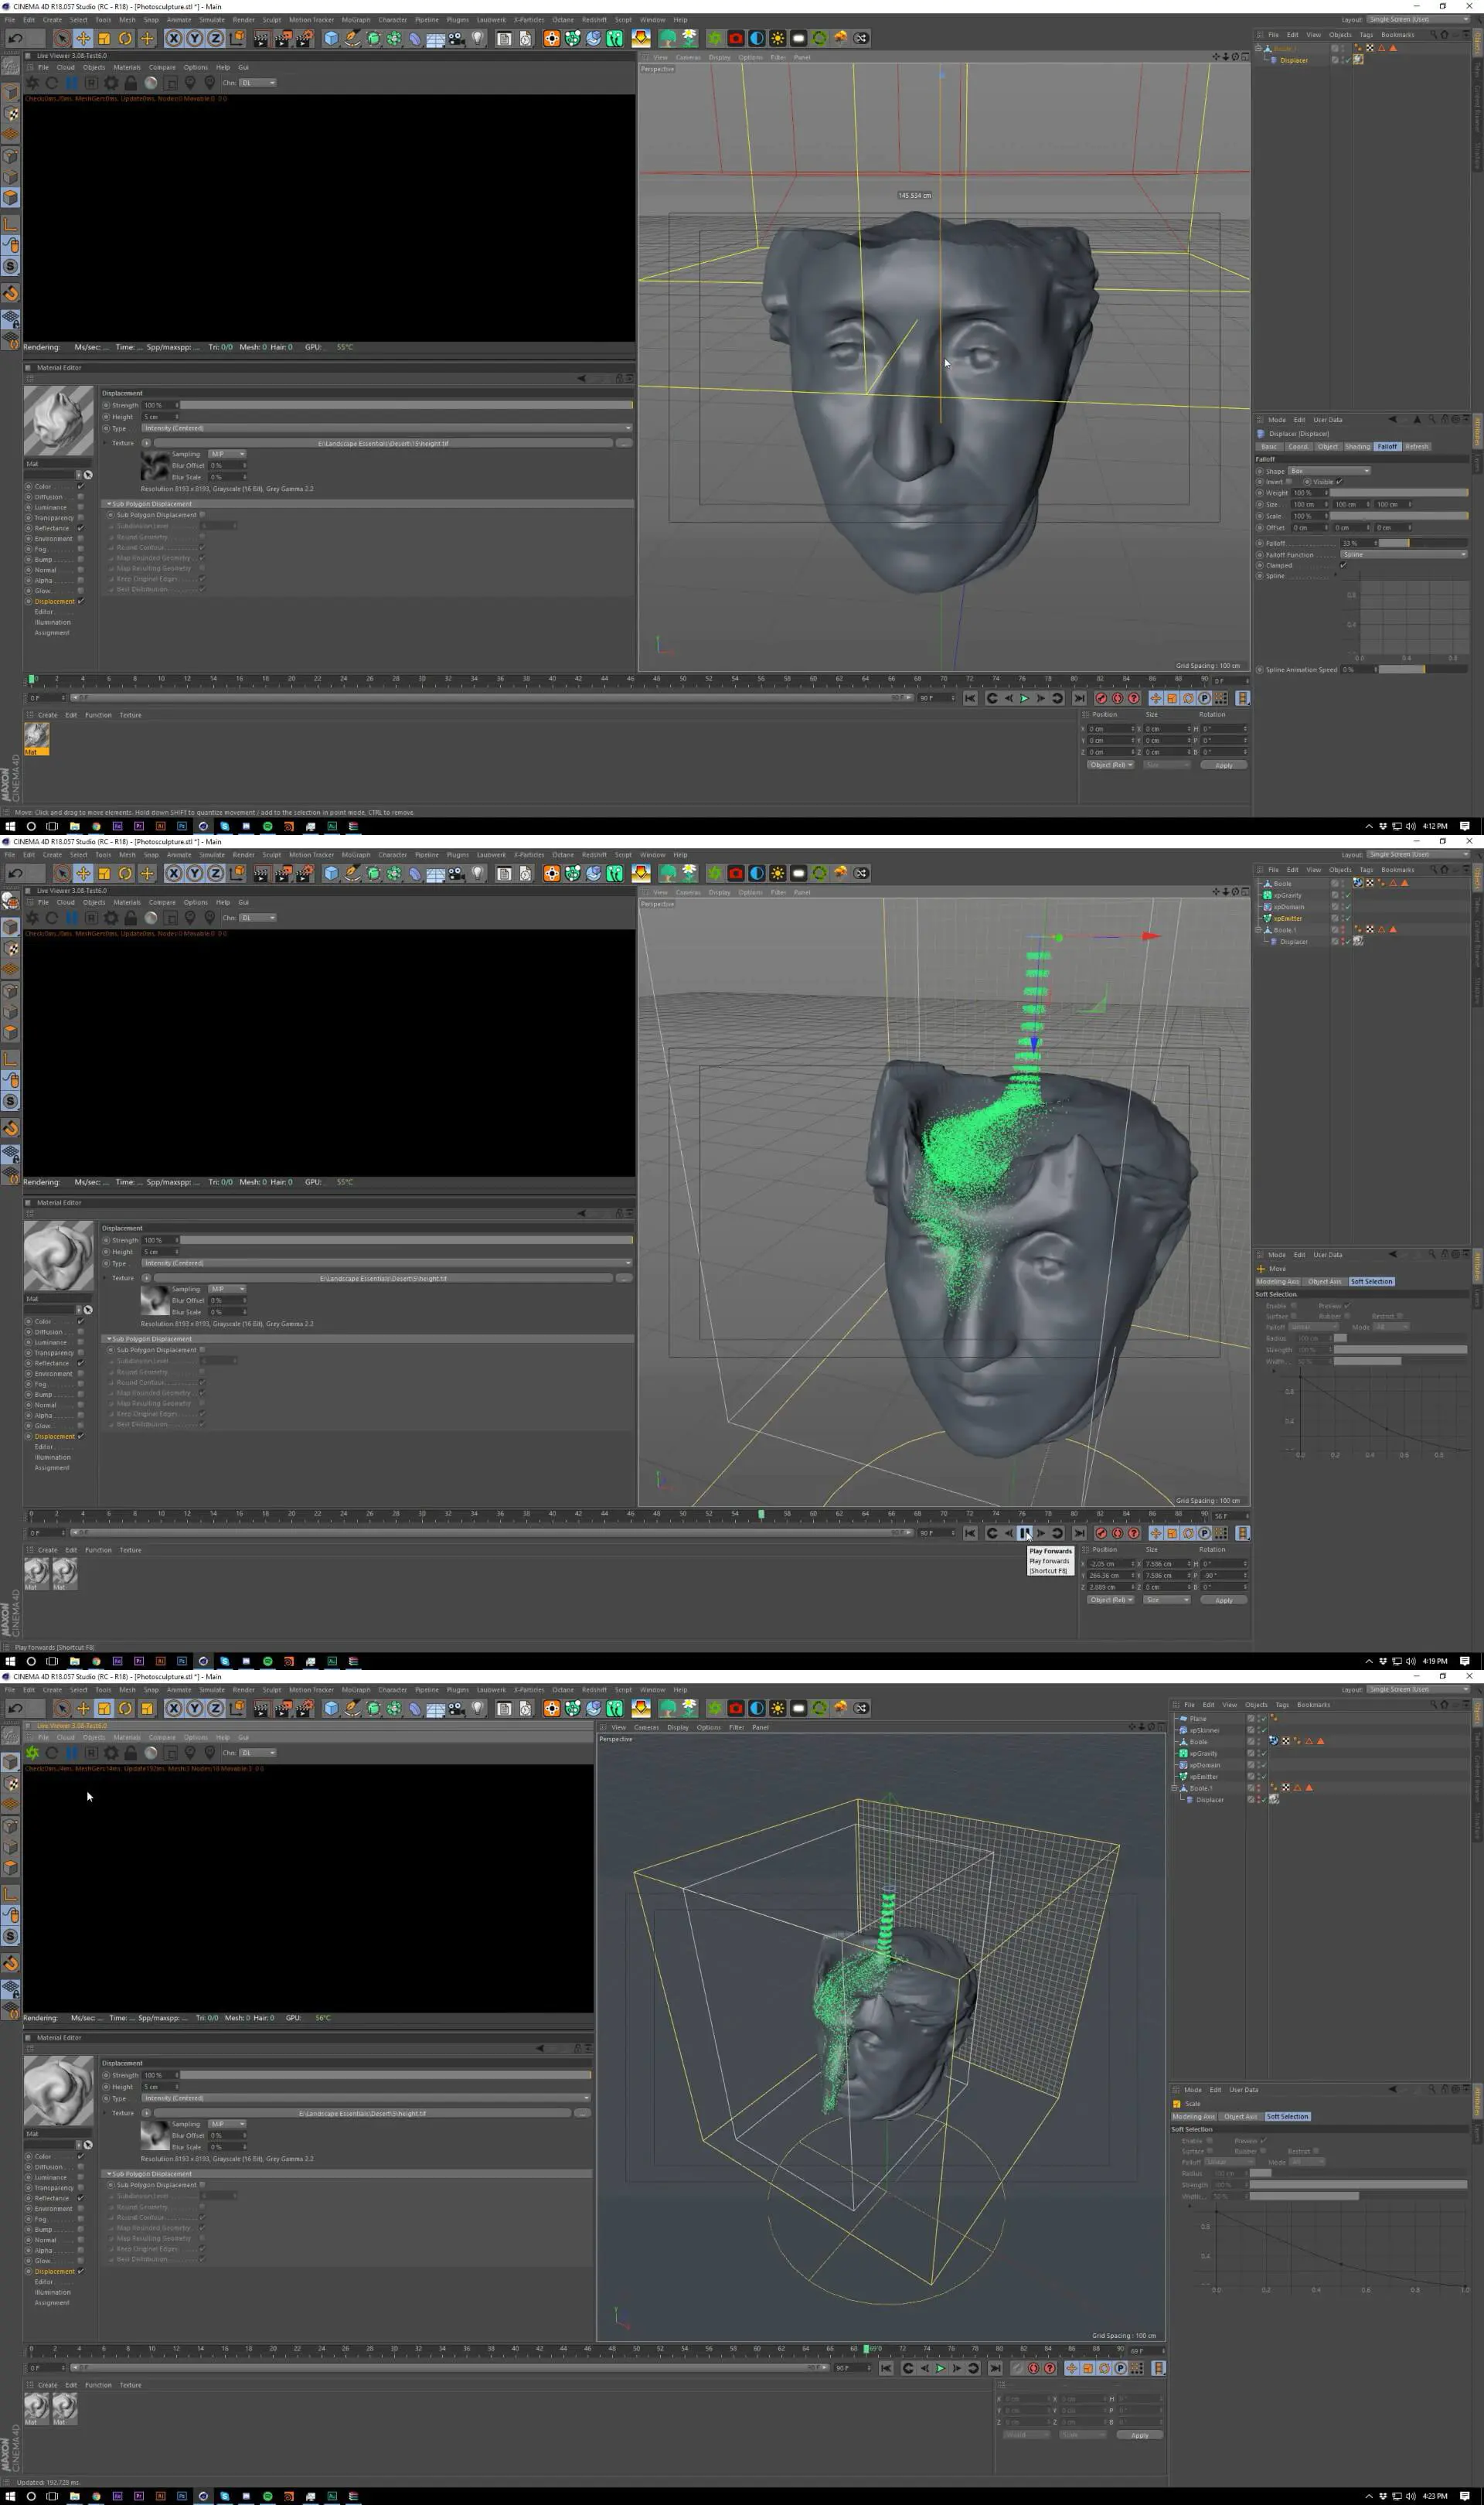Viewport: 1484px width, 2505px height.
Task: Toggle X axis lock in top screenshot
Action: (173, 38)
